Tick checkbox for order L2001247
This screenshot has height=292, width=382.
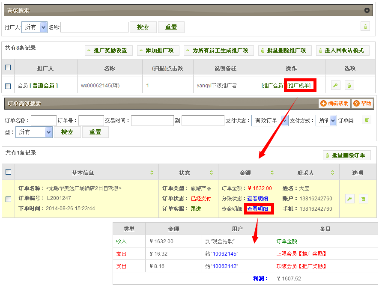(8, 199)
